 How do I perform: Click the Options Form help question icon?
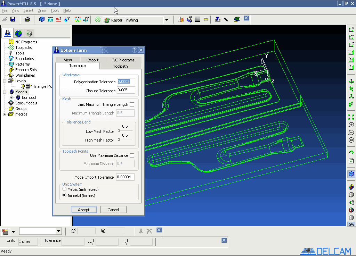coord(135,50)
